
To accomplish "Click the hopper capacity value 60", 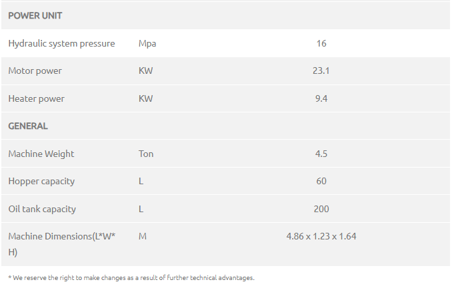I will coord(321,181).
